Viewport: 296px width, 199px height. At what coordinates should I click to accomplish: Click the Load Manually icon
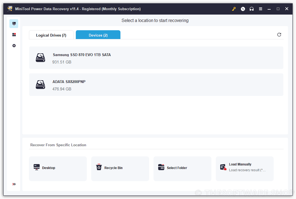[223, 167]
